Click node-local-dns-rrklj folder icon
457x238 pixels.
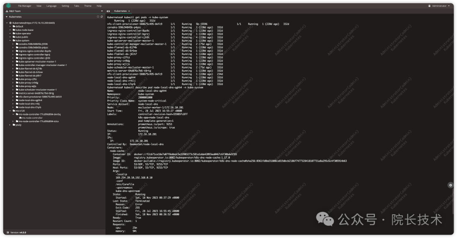point(17,104)
